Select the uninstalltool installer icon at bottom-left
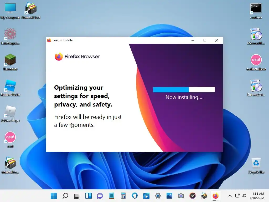Viewport: 269px width, 202px height. pos(10,165)
